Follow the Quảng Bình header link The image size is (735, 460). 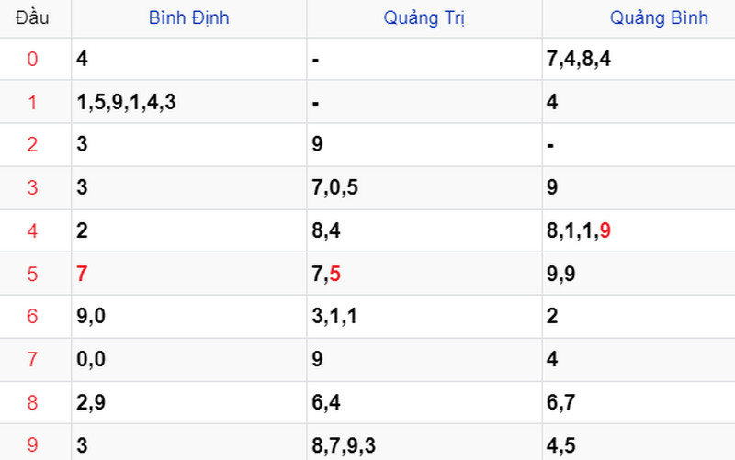659,17
